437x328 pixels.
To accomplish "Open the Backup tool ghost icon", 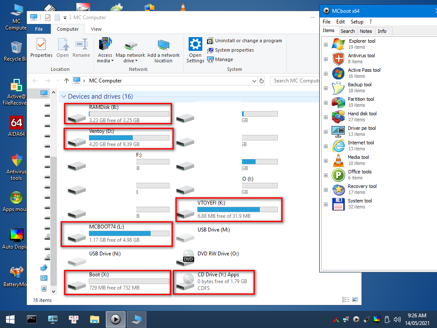I will point(338,88).
